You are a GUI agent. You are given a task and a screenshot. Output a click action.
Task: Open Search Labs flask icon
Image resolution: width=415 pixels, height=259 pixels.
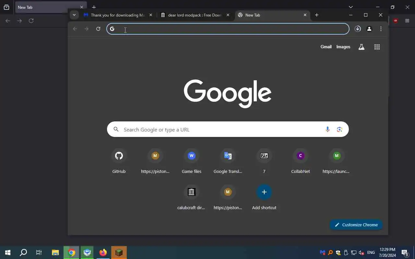(x=362, y=47)
